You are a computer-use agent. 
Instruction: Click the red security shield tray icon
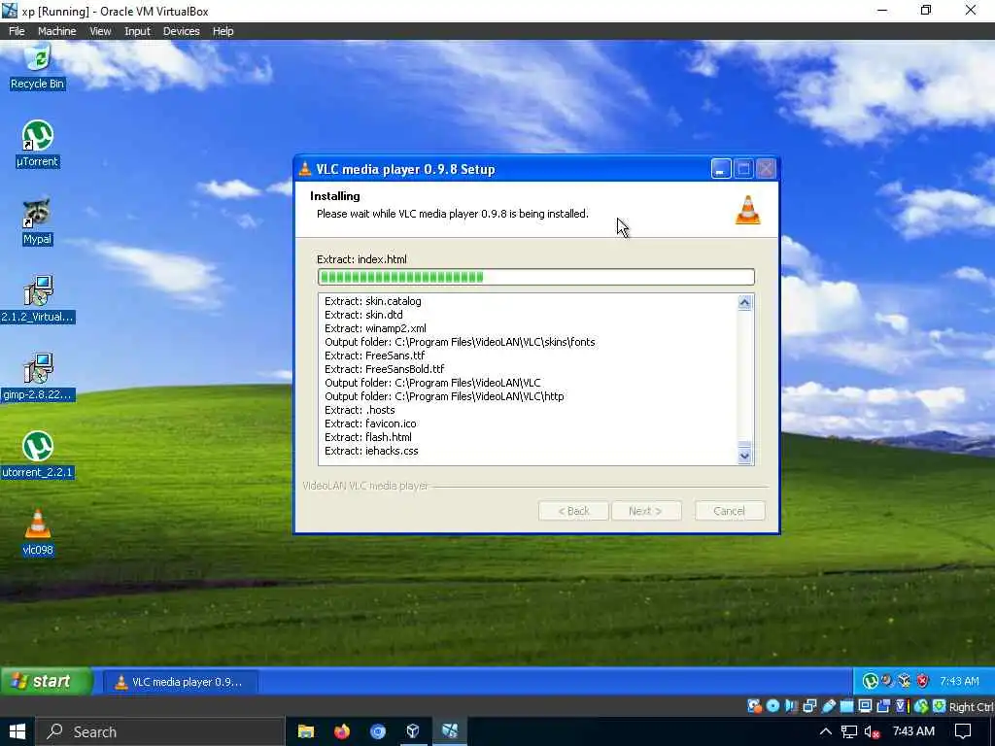tap(923, 681)
